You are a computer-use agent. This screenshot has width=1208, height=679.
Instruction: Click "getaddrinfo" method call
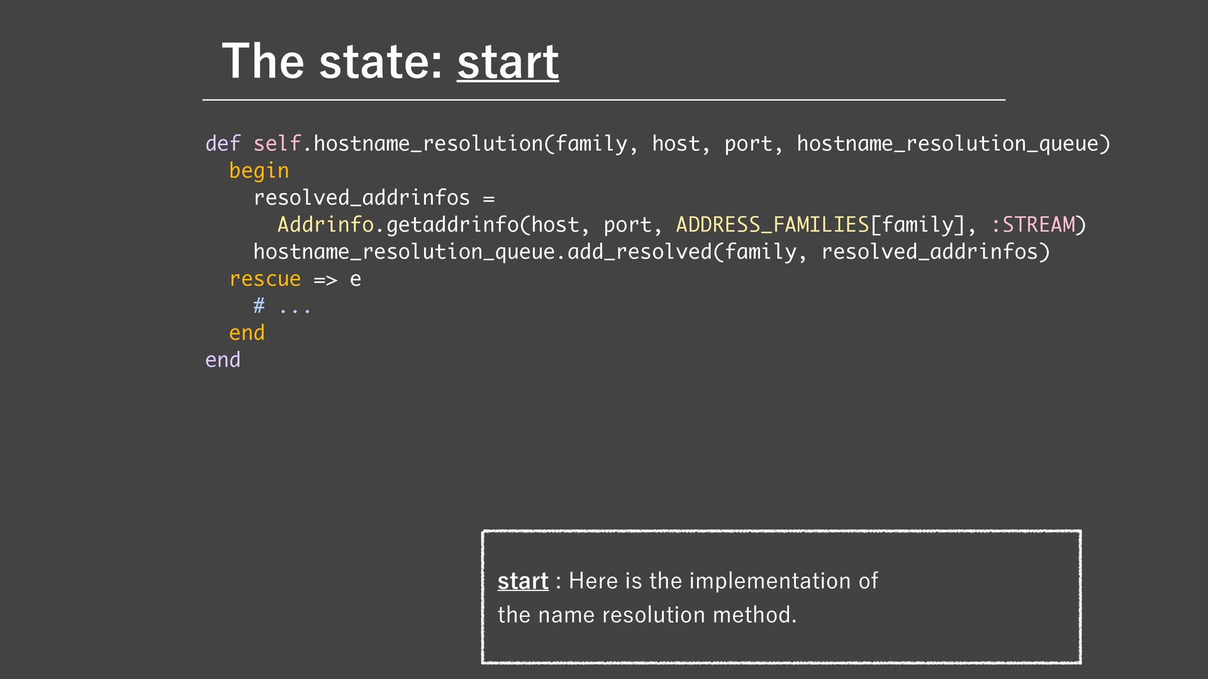(452, 225)
